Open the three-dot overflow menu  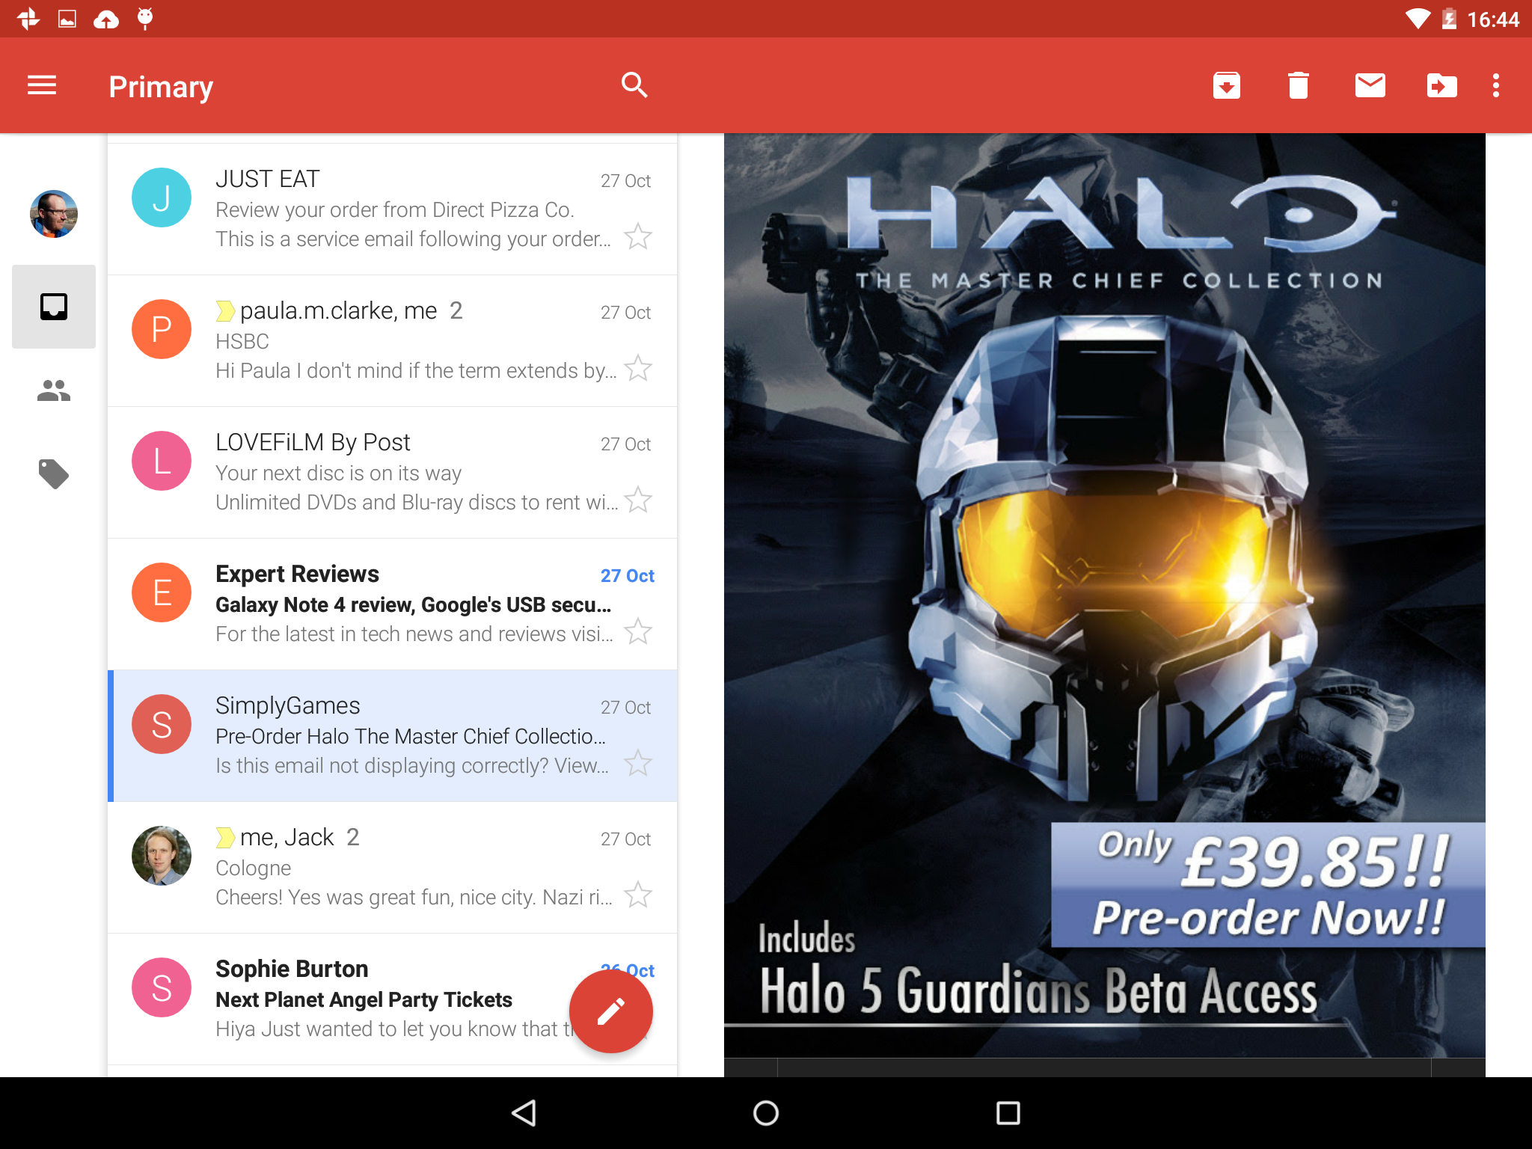tap(1496, 85)
